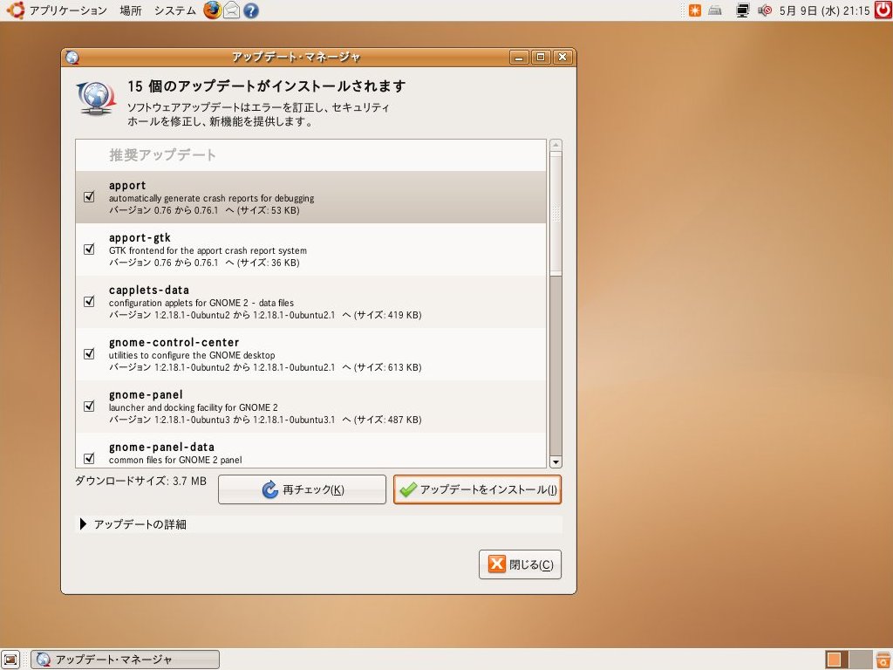Launch the Evolution mail icon
The height and width of the screenshot is (670, 893).
[231, 10]
